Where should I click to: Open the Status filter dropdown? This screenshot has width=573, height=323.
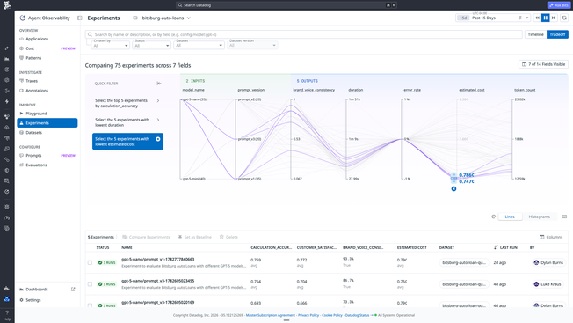(x=152, y=45)
